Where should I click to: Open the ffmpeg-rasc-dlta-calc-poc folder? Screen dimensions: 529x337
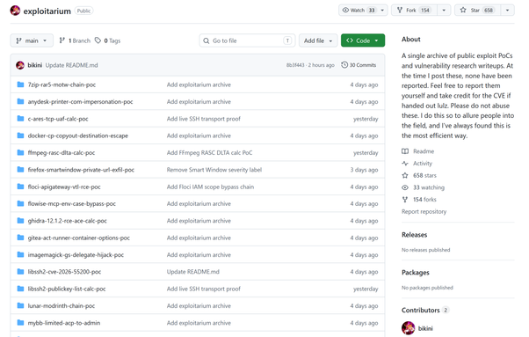point(62,152)
